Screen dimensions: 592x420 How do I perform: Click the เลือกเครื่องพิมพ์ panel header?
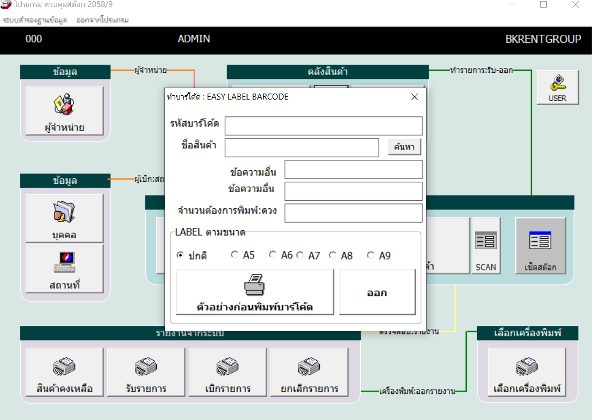(x=527, y=333)
